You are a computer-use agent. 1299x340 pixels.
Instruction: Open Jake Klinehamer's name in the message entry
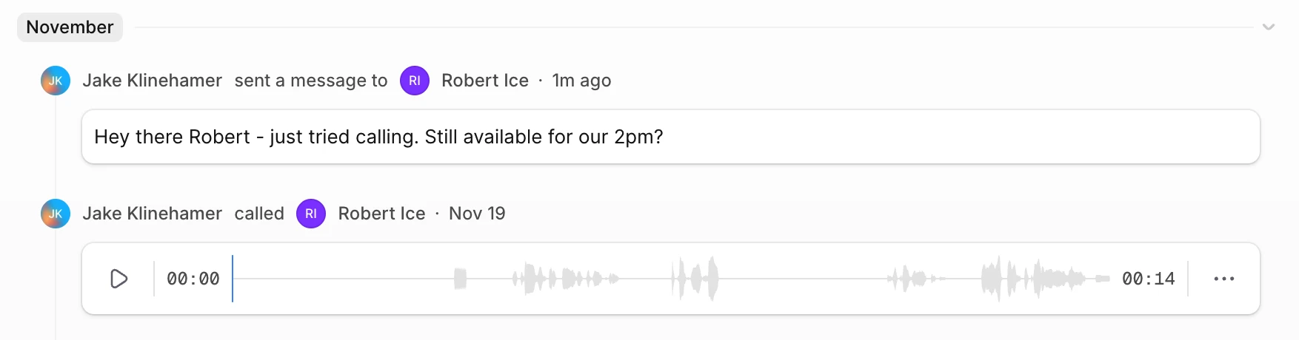point(152,81)
